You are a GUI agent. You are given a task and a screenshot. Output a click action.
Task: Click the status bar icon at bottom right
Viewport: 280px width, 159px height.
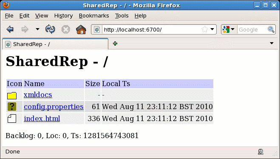click(x=260, y=152)
